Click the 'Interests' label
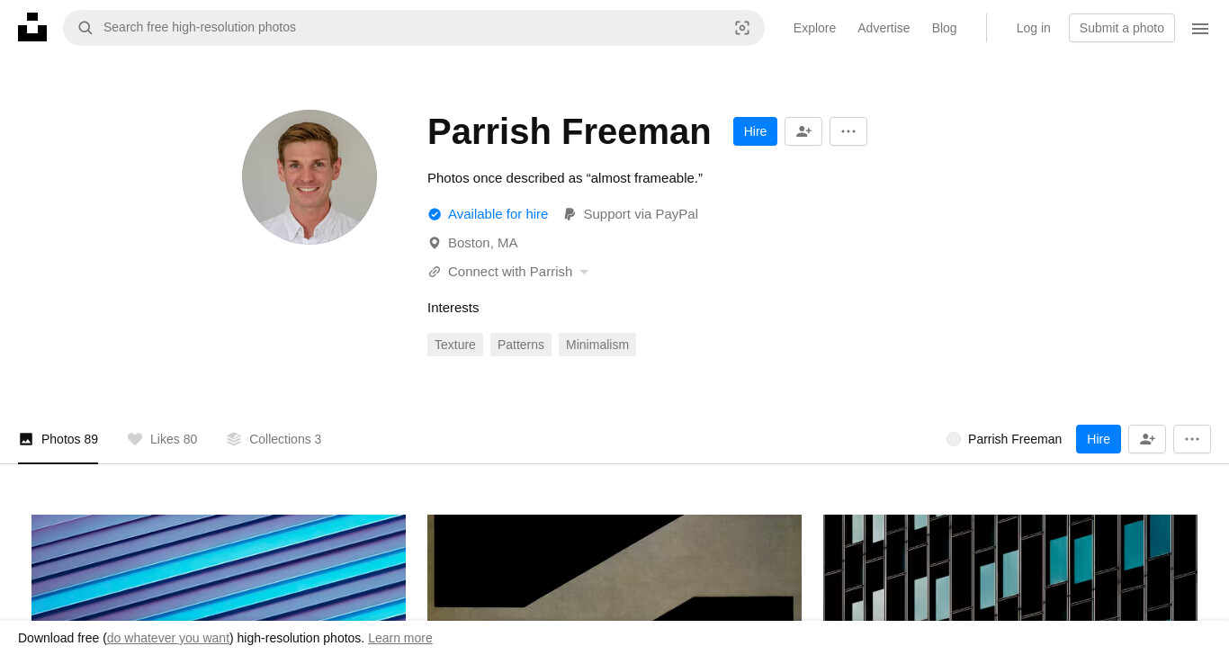Viewport: 1229px width, 655px height. (453, 308)
